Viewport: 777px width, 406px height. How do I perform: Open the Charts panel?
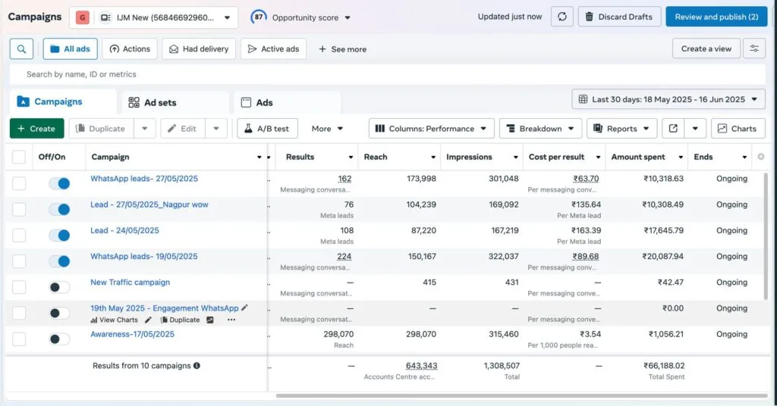click(x=738, y=129)
